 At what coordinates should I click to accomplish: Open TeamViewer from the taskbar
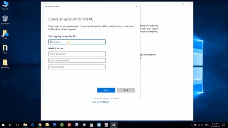tap(99, 125)
